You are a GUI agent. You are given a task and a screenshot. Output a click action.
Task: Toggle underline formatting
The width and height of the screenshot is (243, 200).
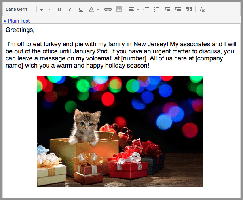(81, 9)
